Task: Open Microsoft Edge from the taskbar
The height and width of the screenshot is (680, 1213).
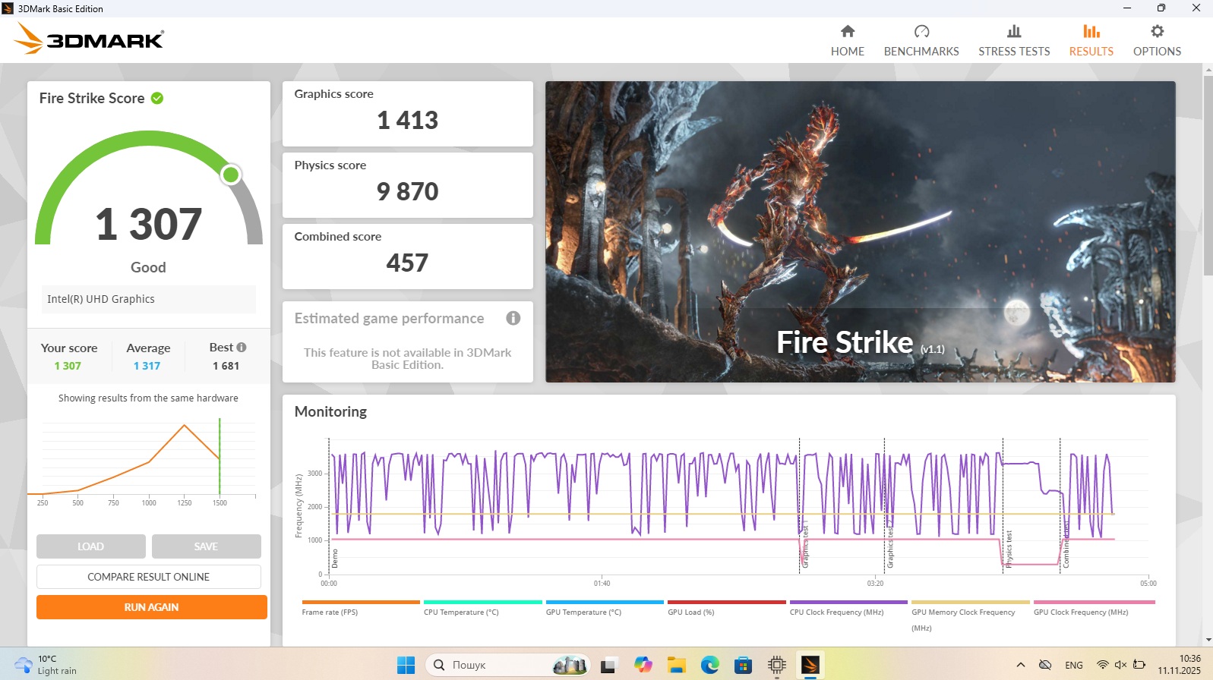Action: (709, 666)
